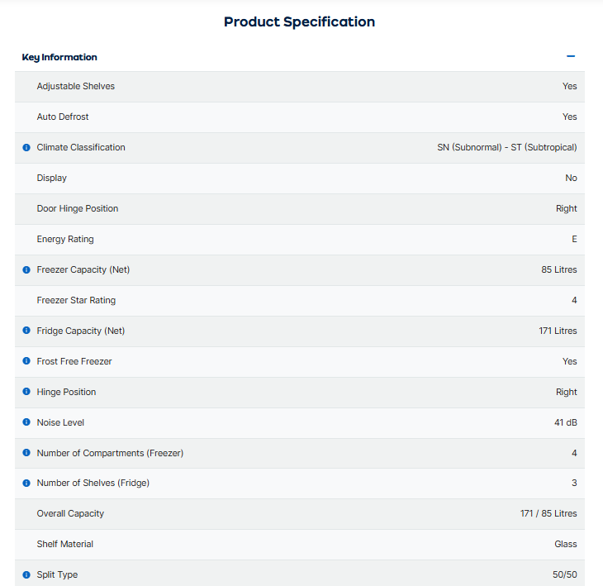
Task: Click the Noise Level label
Action: [60, 422]
